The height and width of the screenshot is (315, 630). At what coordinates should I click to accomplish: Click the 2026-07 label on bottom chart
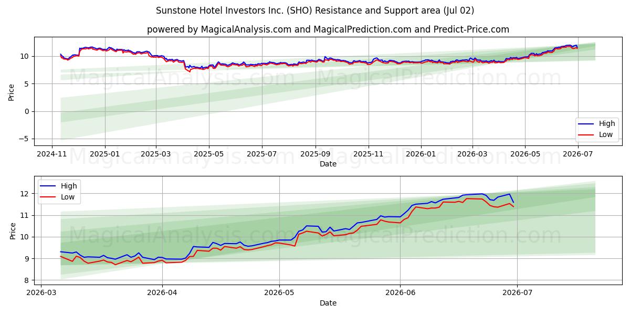[517, 293]
